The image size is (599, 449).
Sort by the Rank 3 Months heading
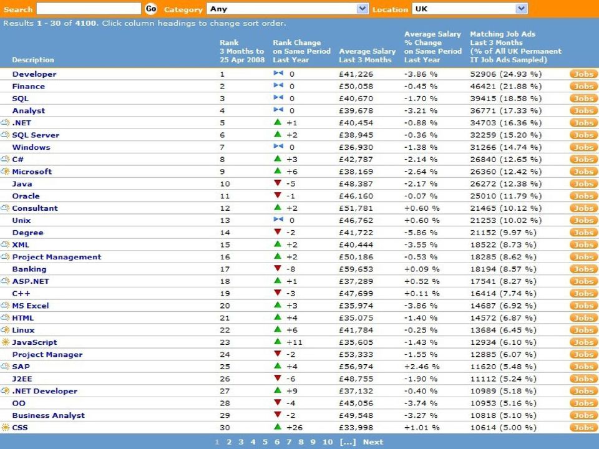(242, 51)
